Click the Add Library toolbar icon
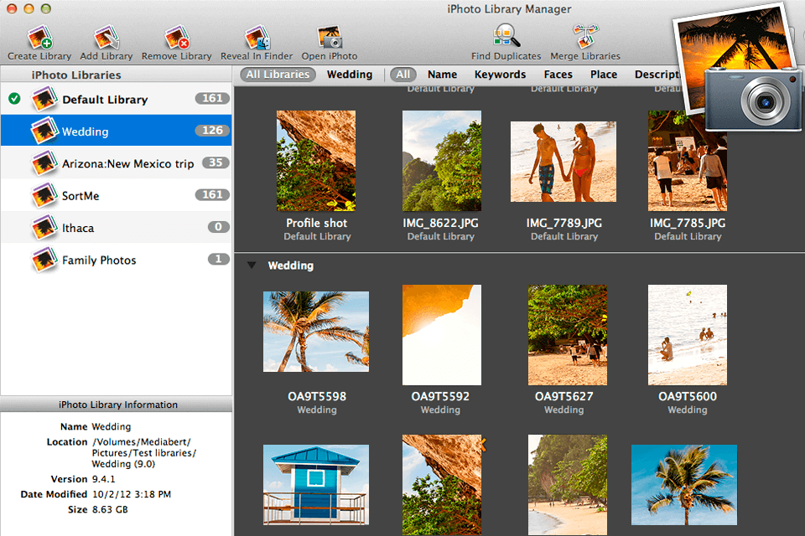 106,39
